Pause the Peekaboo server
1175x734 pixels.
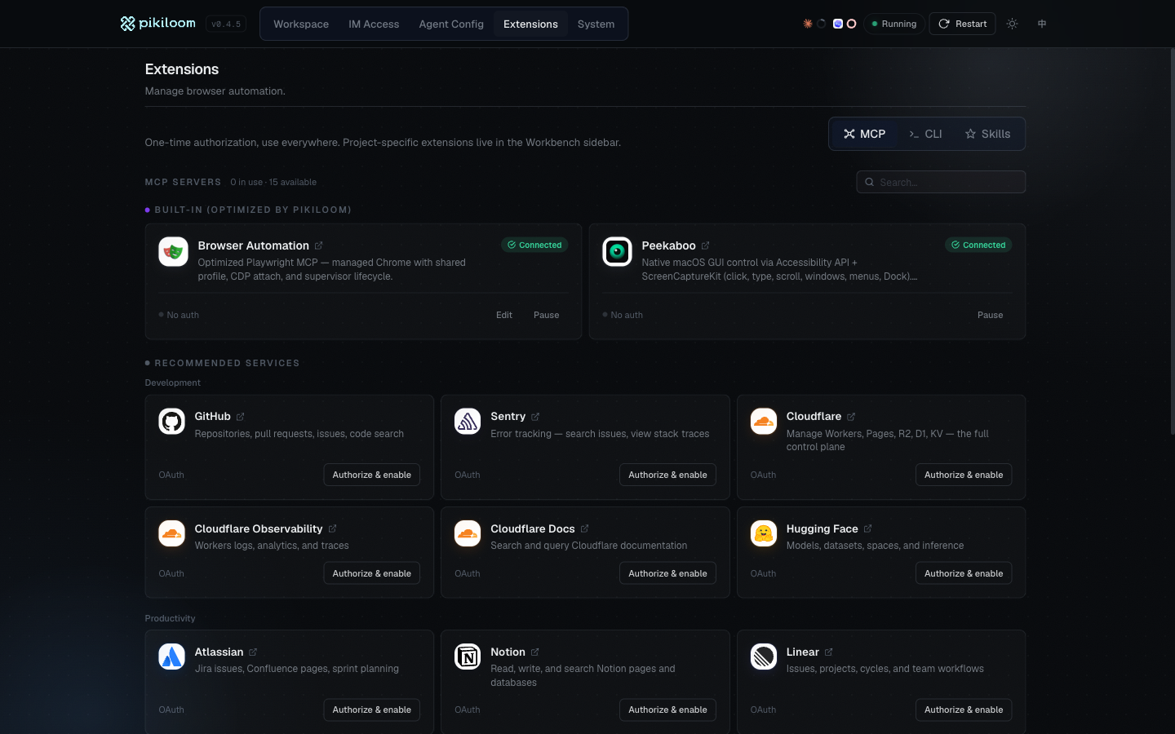(991, 315)
